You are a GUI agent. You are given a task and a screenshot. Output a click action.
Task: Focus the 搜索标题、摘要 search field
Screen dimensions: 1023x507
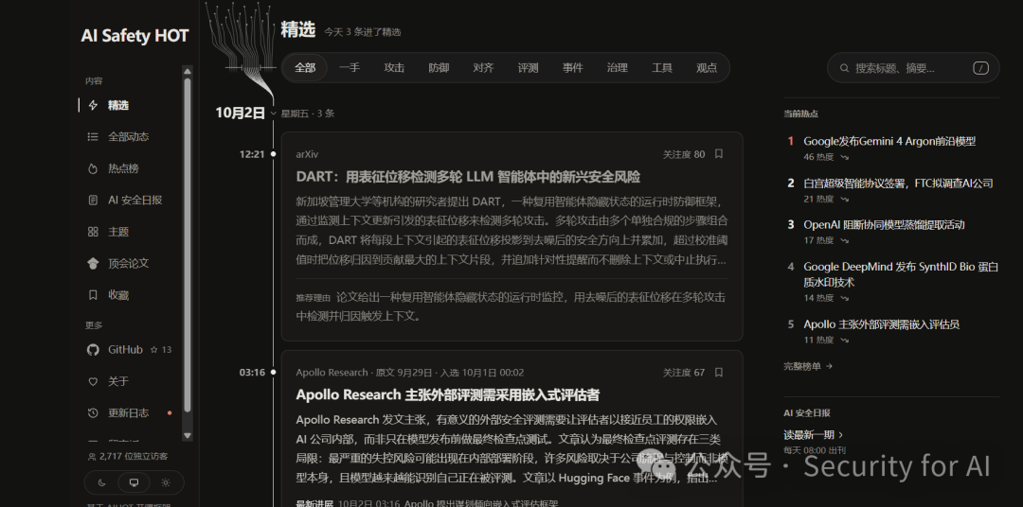913,68
